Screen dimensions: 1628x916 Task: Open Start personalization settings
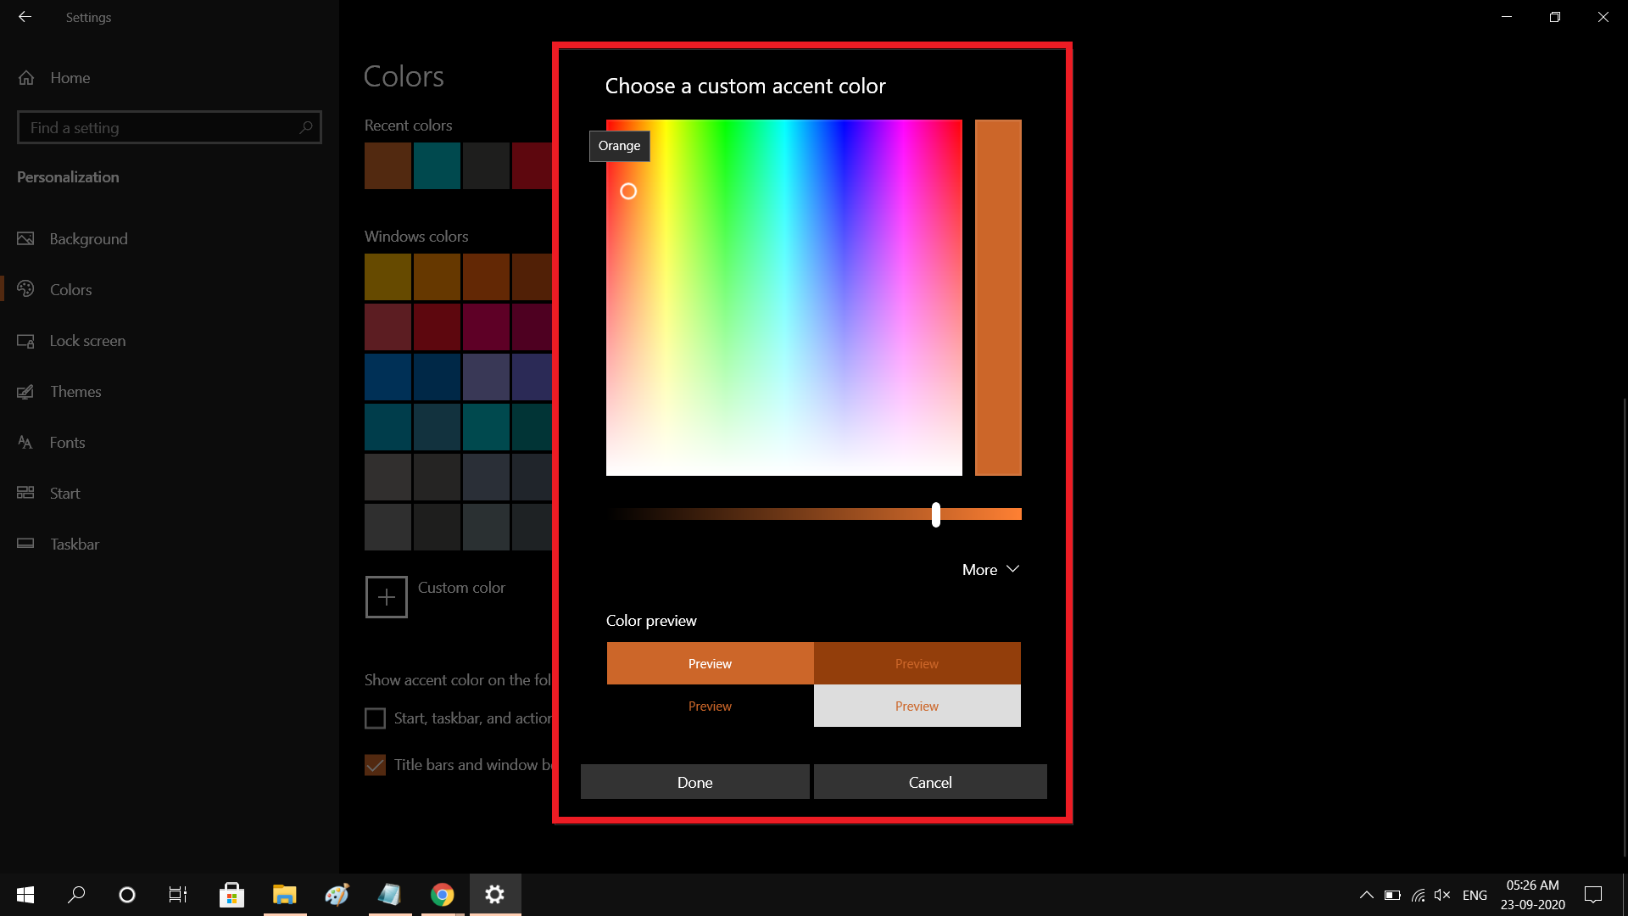(64, 493)
